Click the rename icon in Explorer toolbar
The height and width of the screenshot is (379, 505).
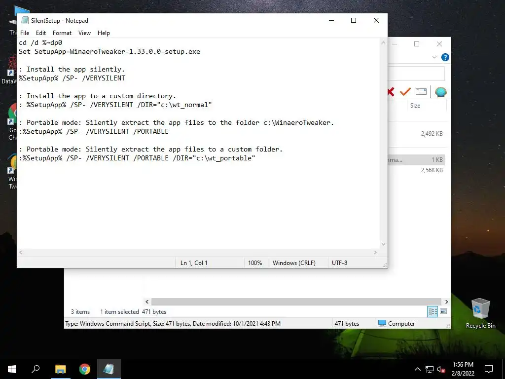point(421,92)
